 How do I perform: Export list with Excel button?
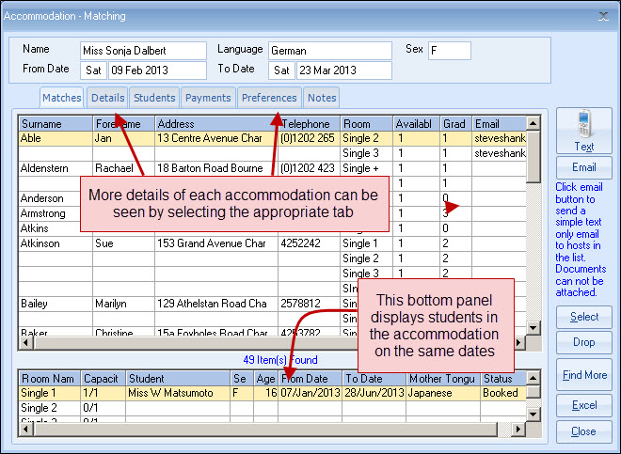pyautogui.click(x=583, y=405)
